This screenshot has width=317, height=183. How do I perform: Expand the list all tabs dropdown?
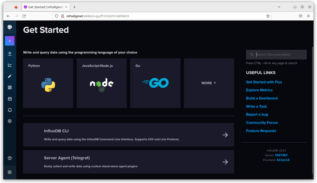click(279, 7)
